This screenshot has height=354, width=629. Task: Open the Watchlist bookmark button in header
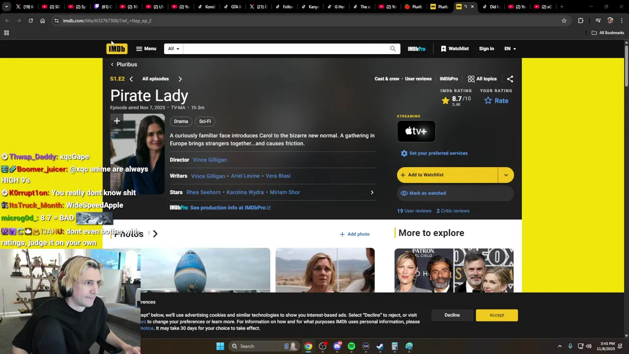(x=455, y=49)
